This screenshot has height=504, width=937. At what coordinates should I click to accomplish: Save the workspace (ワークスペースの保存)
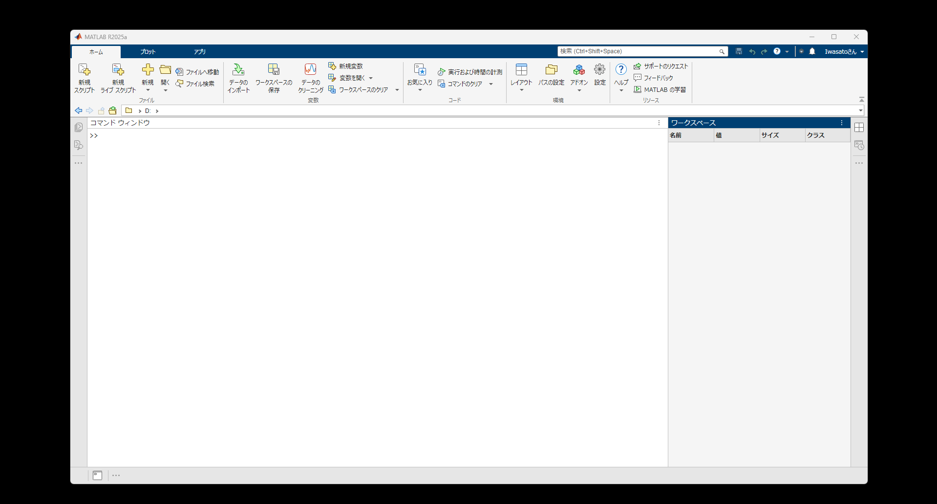click(x=274, y=77)
